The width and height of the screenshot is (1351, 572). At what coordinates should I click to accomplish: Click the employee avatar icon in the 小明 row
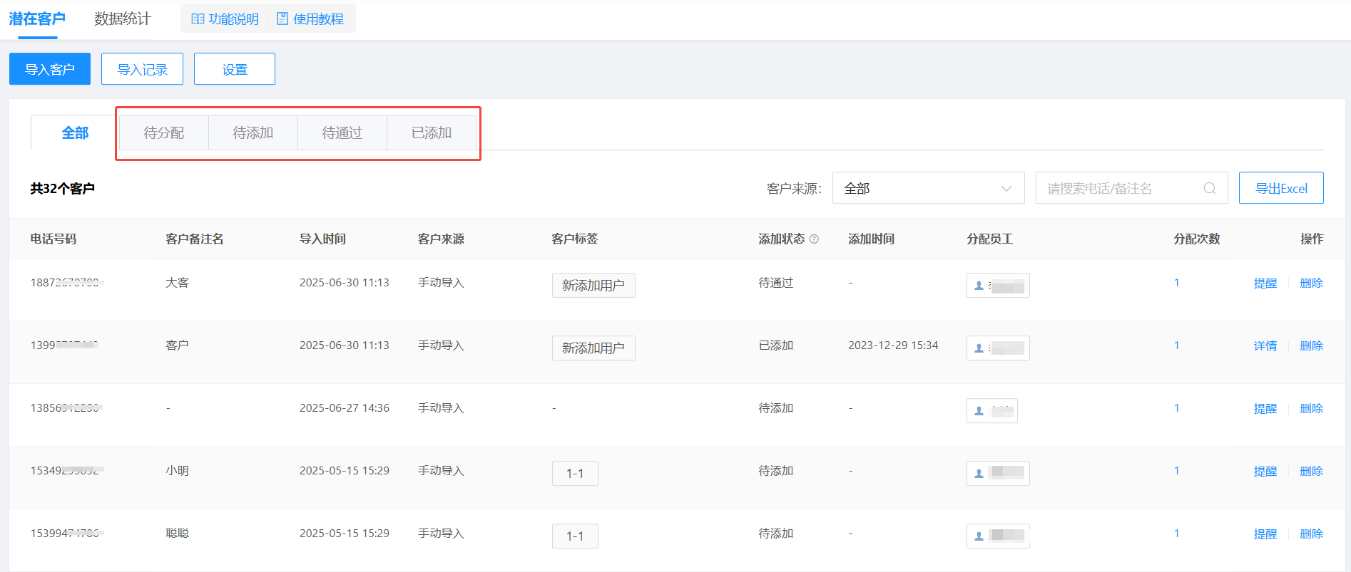pyautogui.click(x=979, y=474)
